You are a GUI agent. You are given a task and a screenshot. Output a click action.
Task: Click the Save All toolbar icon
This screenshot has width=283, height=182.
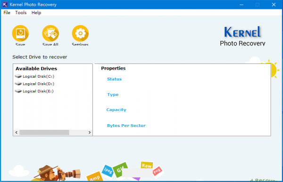[50, 33]
